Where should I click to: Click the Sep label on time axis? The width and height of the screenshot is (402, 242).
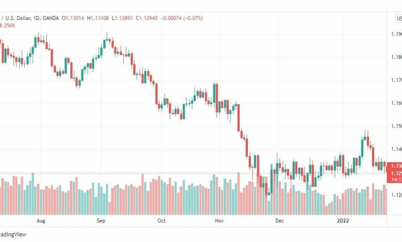[x=101, y=221]
